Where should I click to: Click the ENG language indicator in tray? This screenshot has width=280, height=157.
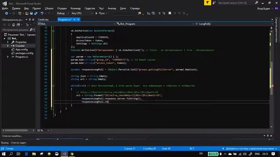point(257,154)
